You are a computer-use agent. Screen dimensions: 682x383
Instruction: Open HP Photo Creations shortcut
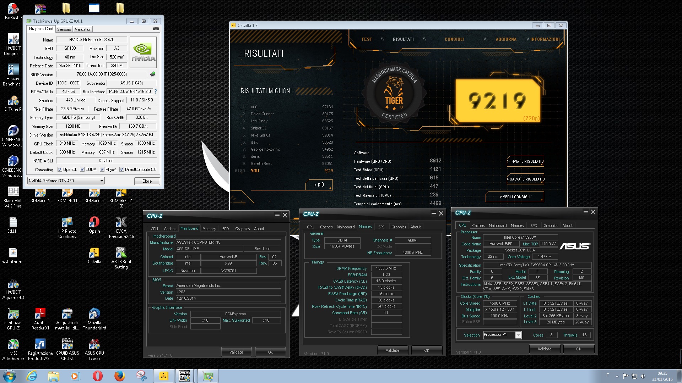point(67,228)
